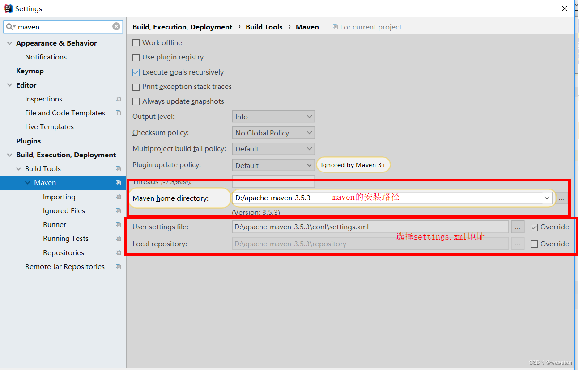Open Running Tests under Maven
Image resolution: width=579 pixels, height=370 pixels.
coord(66,239)
